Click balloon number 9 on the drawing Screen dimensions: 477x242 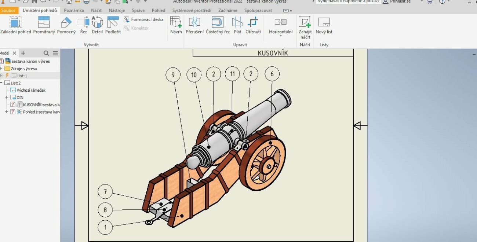pyautogui.click(x=173, y=75)
